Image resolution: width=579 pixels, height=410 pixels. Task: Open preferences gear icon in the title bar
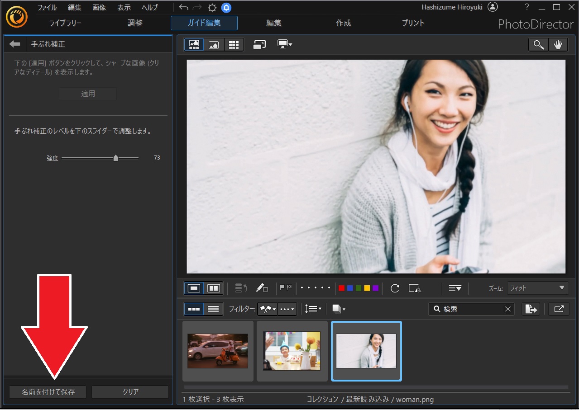[x=212, y=8]
